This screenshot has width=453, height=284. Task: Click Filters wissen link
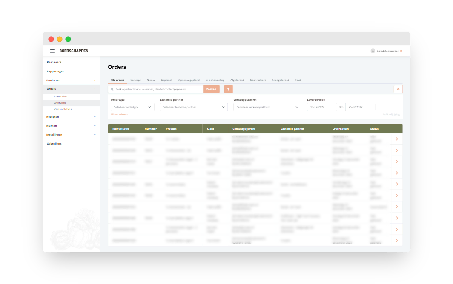(119, 115)
